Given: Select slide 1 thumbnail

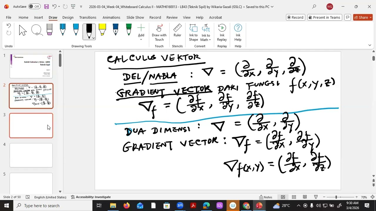Looking at the screenshot, I should pos(31,66).
